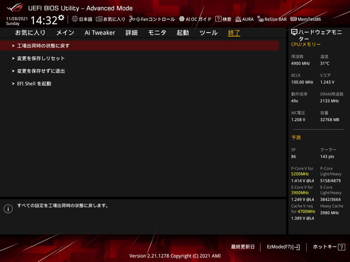Go to the モニタ tab
The image size is (350, 262).
pos(157,33)
